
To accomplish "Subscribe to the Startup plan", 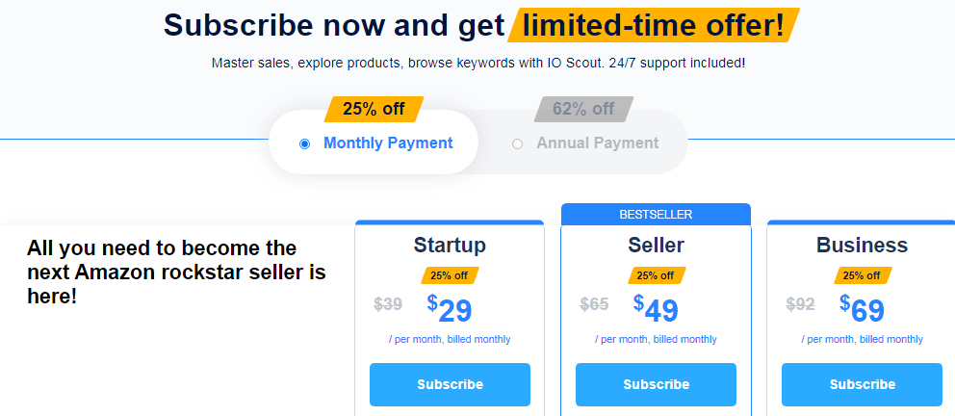I will point(451,384).
